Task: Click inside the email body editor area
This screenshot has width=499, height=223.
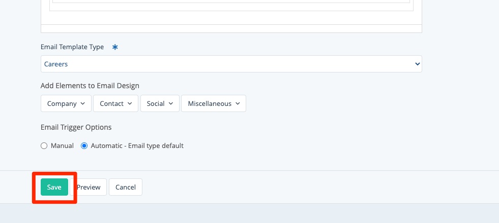Action: coord(231,5)
